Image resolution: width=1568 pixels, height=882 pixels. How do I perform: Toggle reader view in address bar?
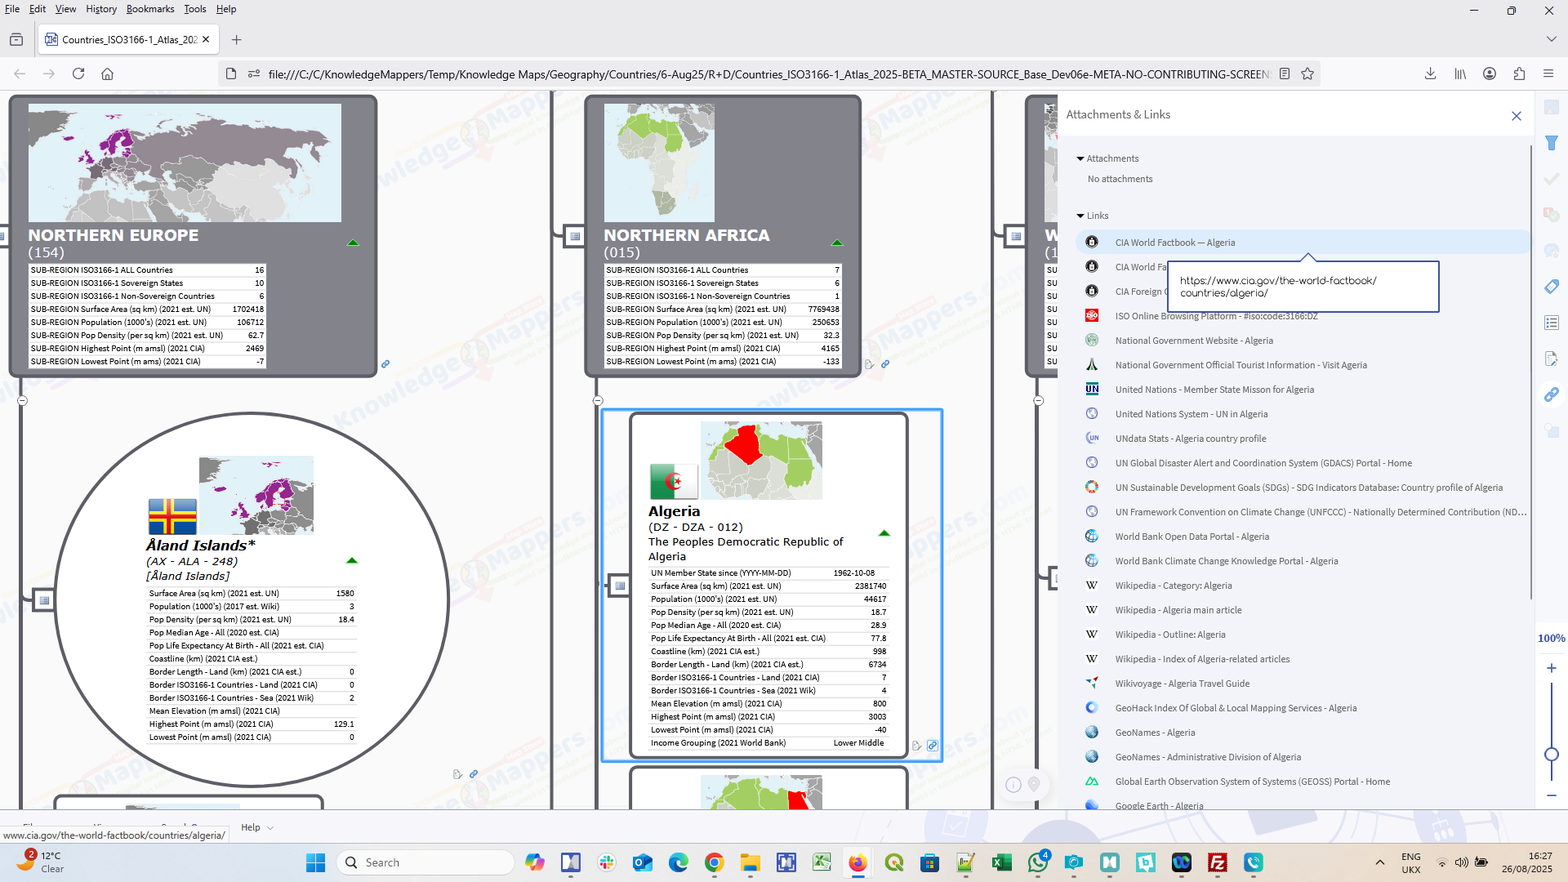coord(1285,73)
